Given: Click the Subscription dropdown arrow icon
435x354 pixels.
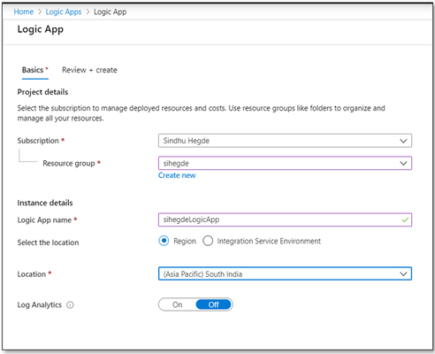Looking at the screenshot, I should (x=403, y=141).
